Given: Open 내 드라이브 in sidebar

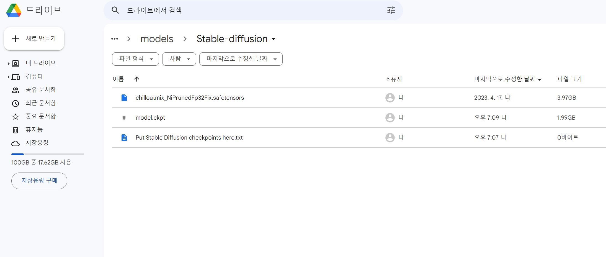Looking at the screenshot, I should tap(41, 63).
